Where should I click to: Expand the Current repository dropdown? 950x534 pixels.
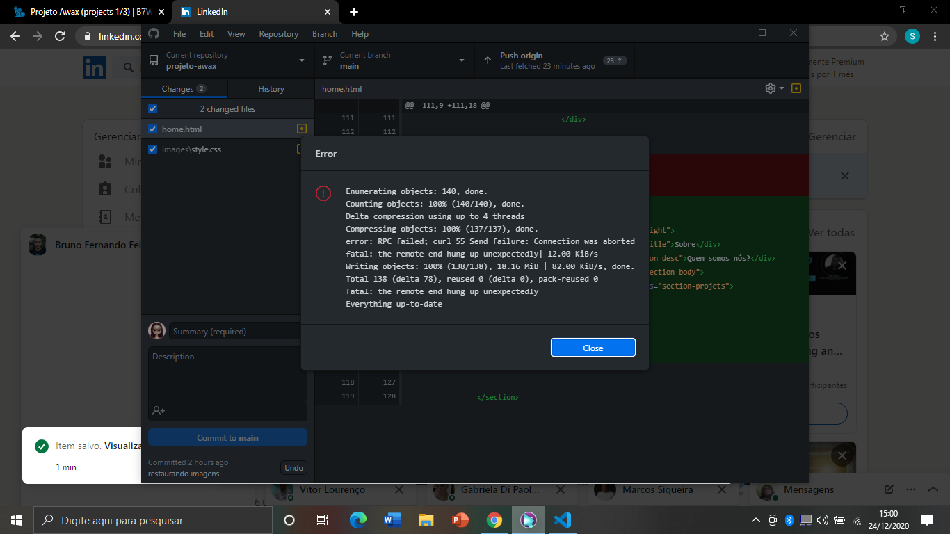pyautogui.click(x=227, y=60)
